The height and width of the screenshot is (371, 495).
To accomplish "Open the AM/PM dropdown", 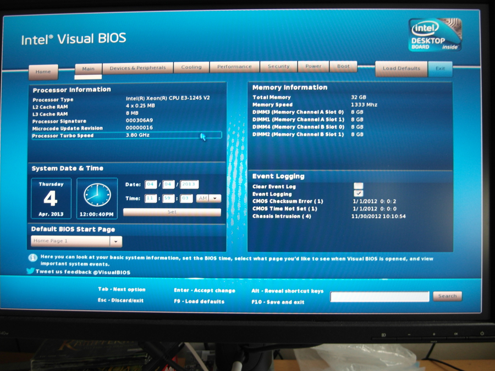I will point(208,198).
